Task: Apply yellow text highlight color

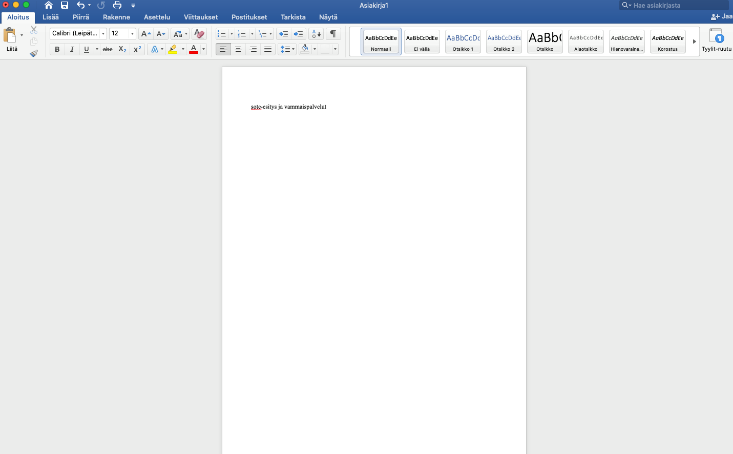Action: pyautogui.click(x=173, y=49)
